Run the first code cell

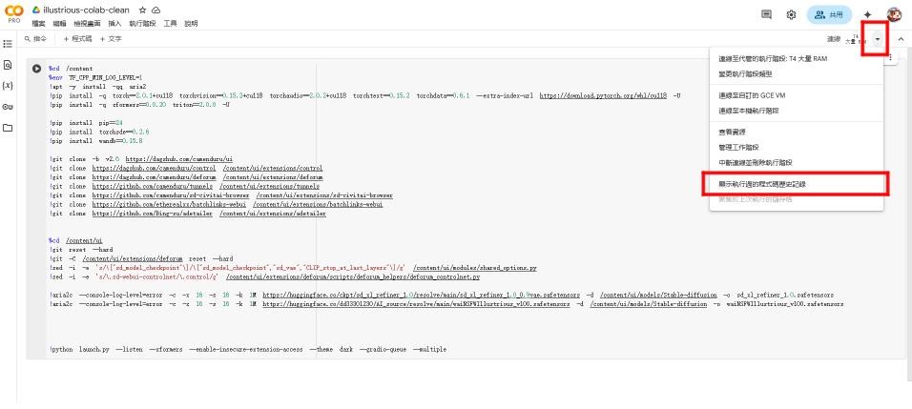point(37,68)
